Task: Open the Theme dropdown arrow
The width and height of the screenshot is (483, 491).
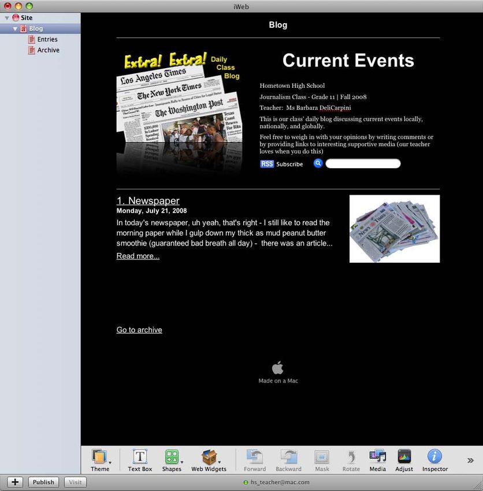Action: [x=110, y=462]
